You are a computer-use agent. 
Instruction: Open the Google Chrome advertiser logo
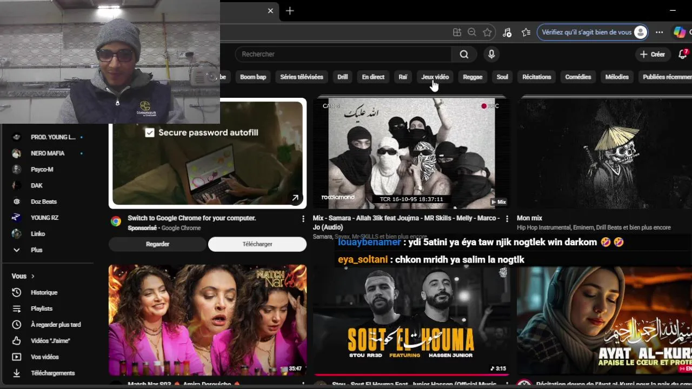[116, 221]
